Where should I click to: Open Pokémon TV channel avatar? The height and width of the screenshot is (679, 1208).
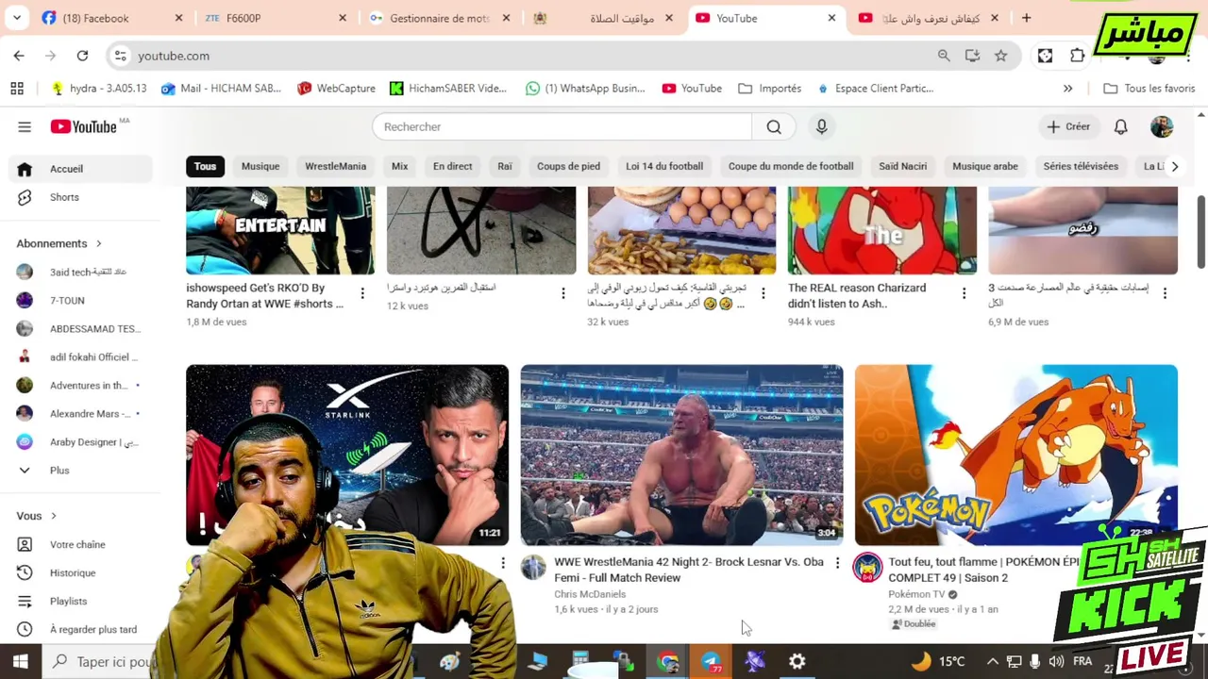tap(867, 567)
